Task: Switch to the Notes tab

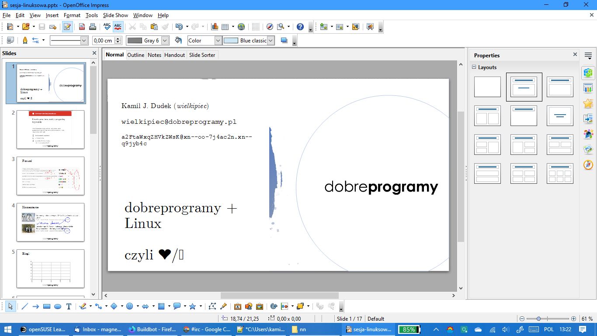Action: click(154, 55)
